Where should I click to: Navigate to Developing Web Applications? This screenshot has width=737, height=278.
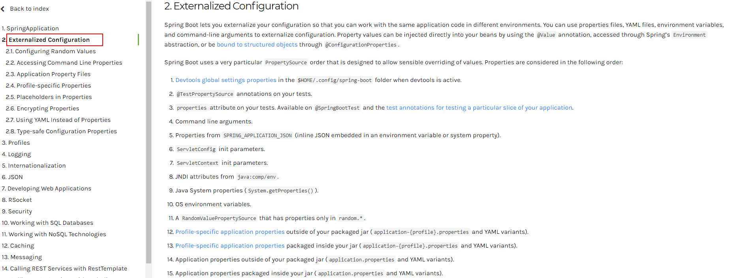47,188
